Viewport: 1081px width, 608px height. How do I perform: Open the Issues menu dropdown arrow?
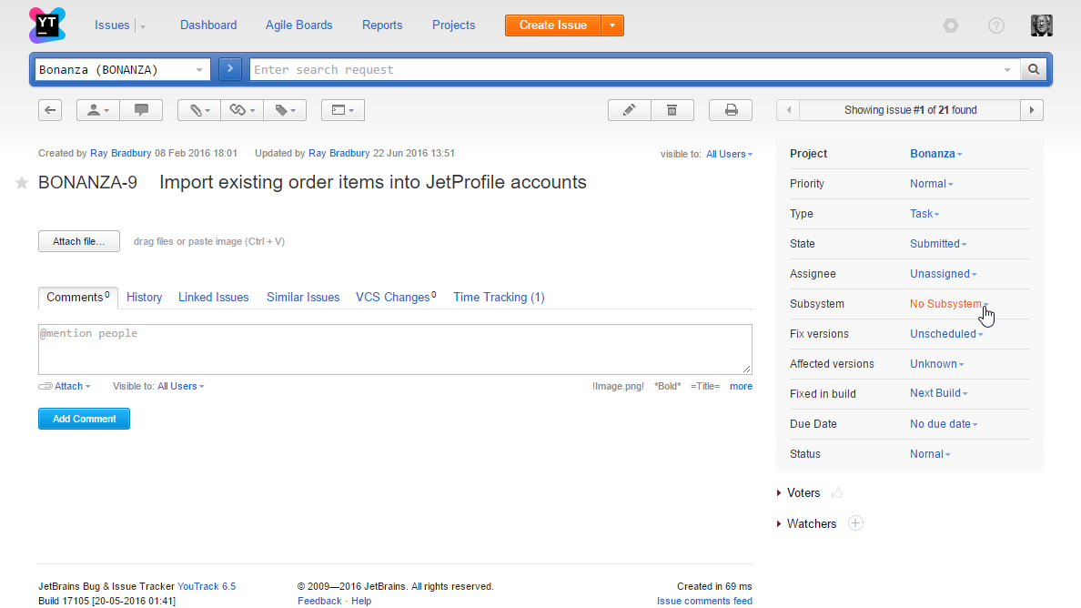click(143, 27)
